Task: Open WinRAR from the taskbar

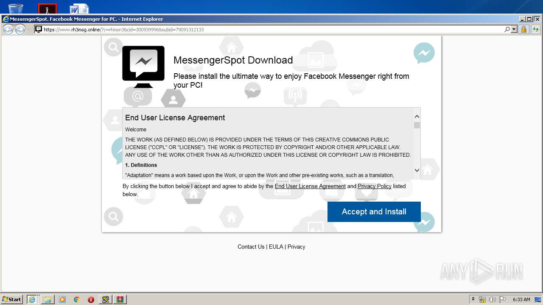Action: click(120, 299)
